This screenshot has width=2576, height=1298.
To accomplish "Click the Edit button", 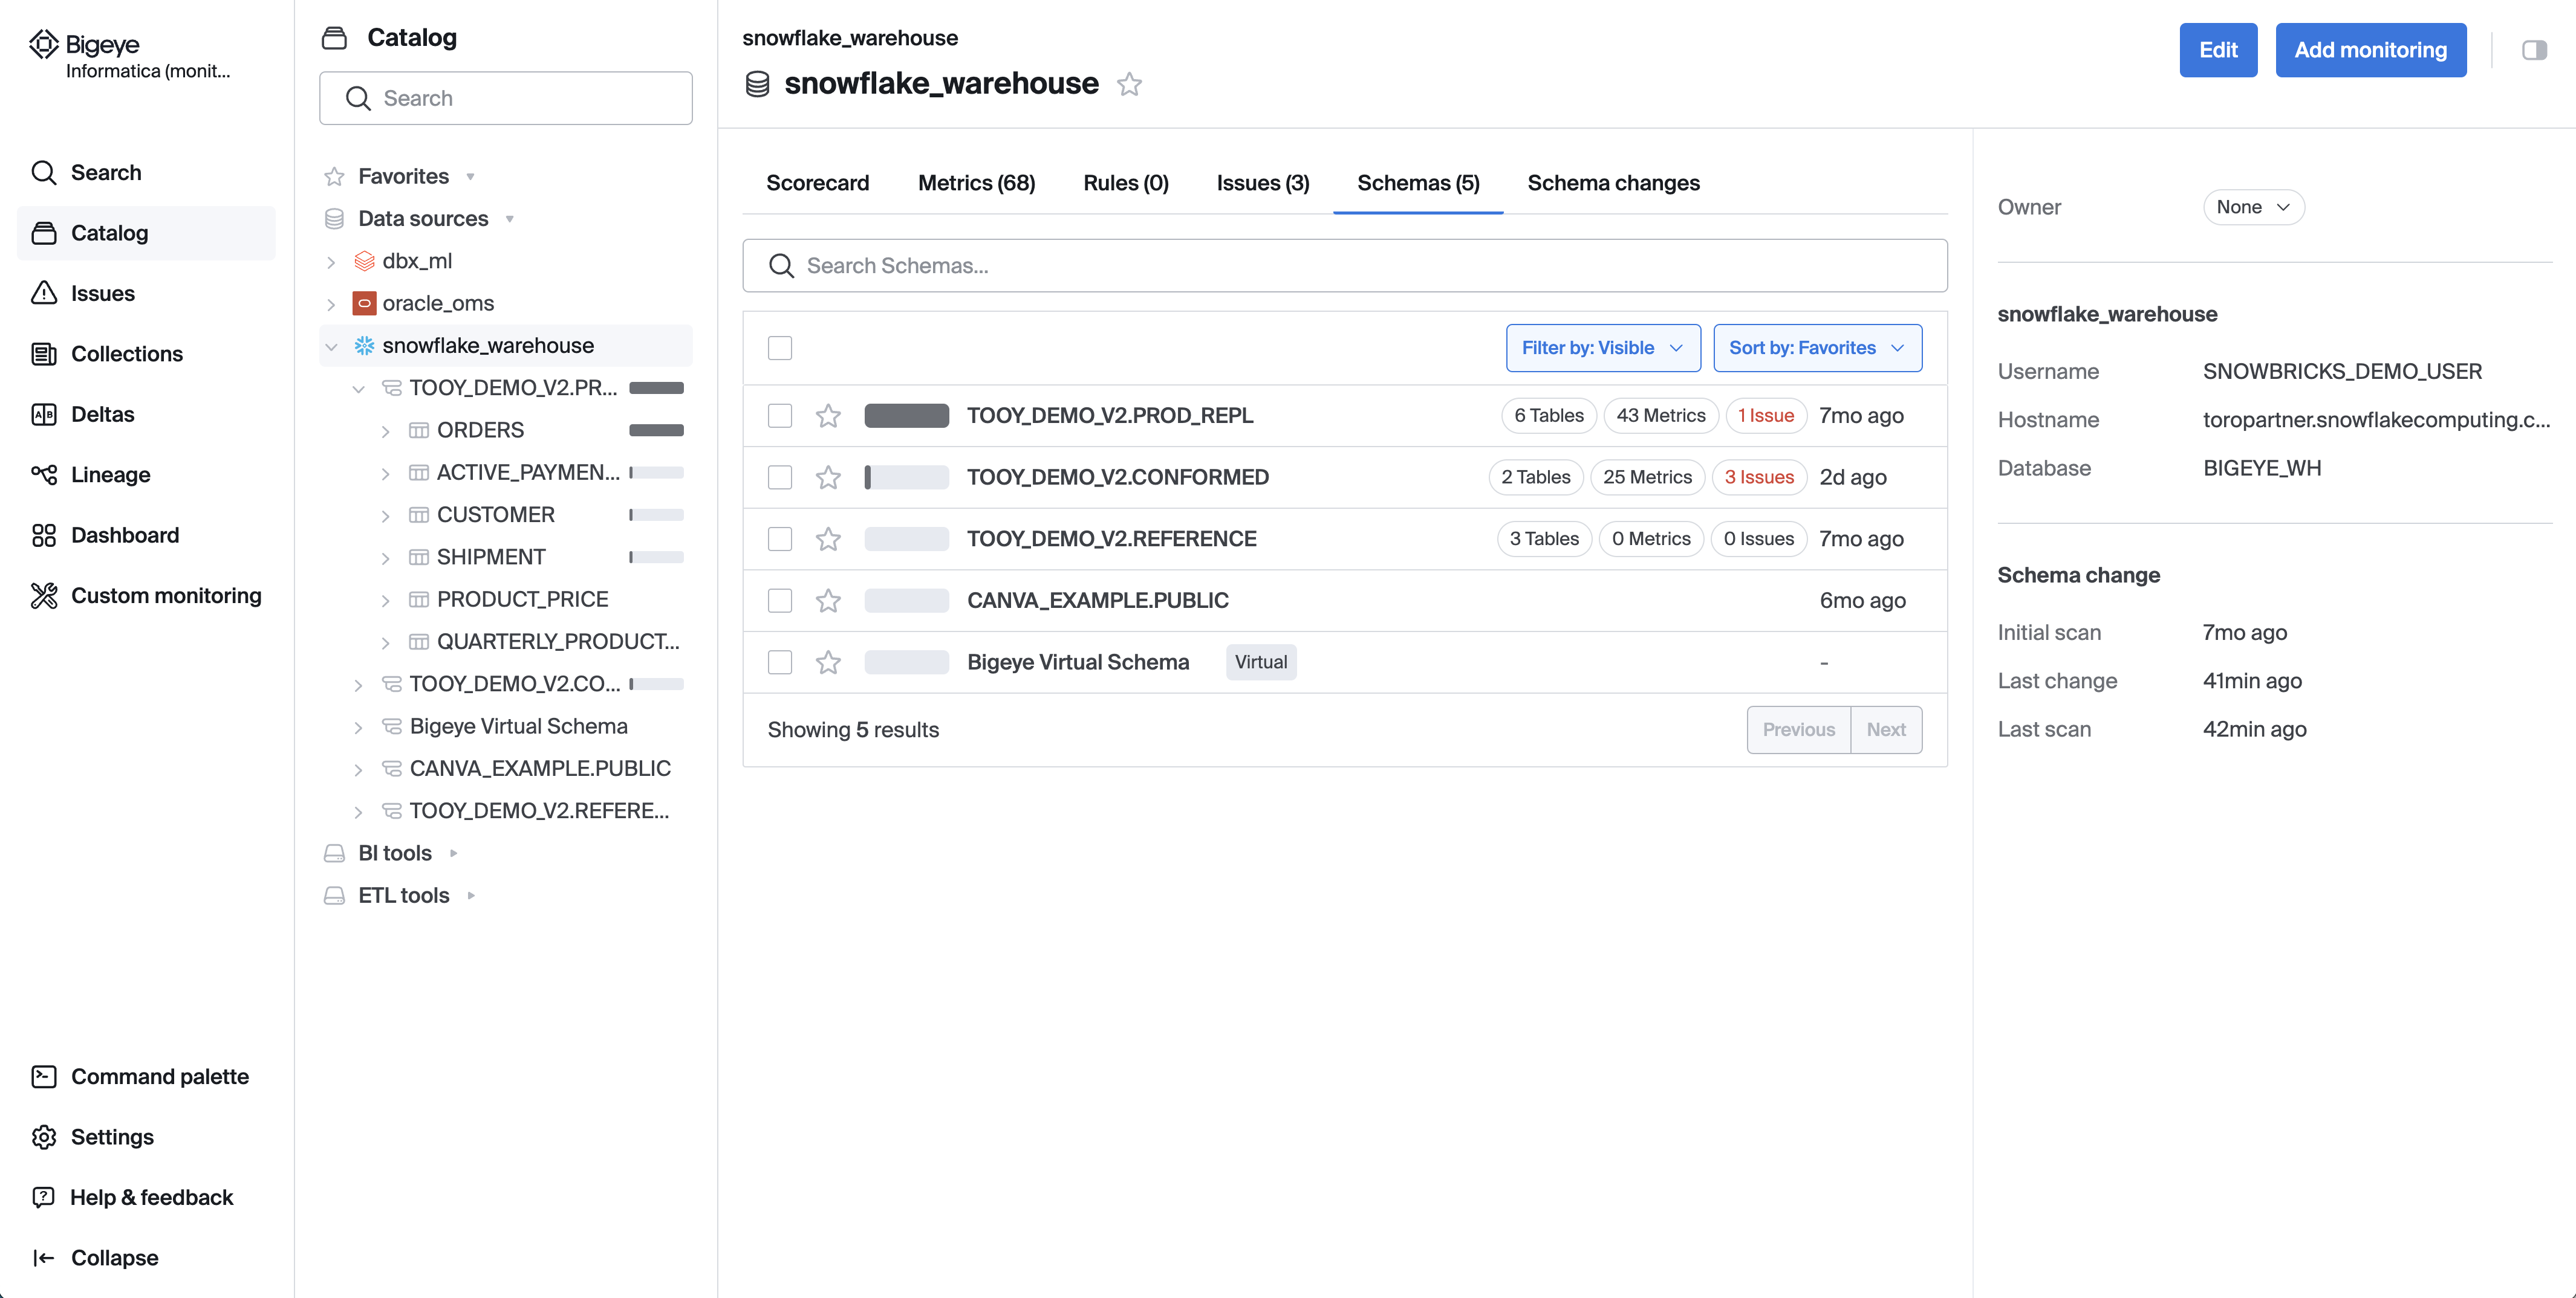I will tap(2218, 50).
